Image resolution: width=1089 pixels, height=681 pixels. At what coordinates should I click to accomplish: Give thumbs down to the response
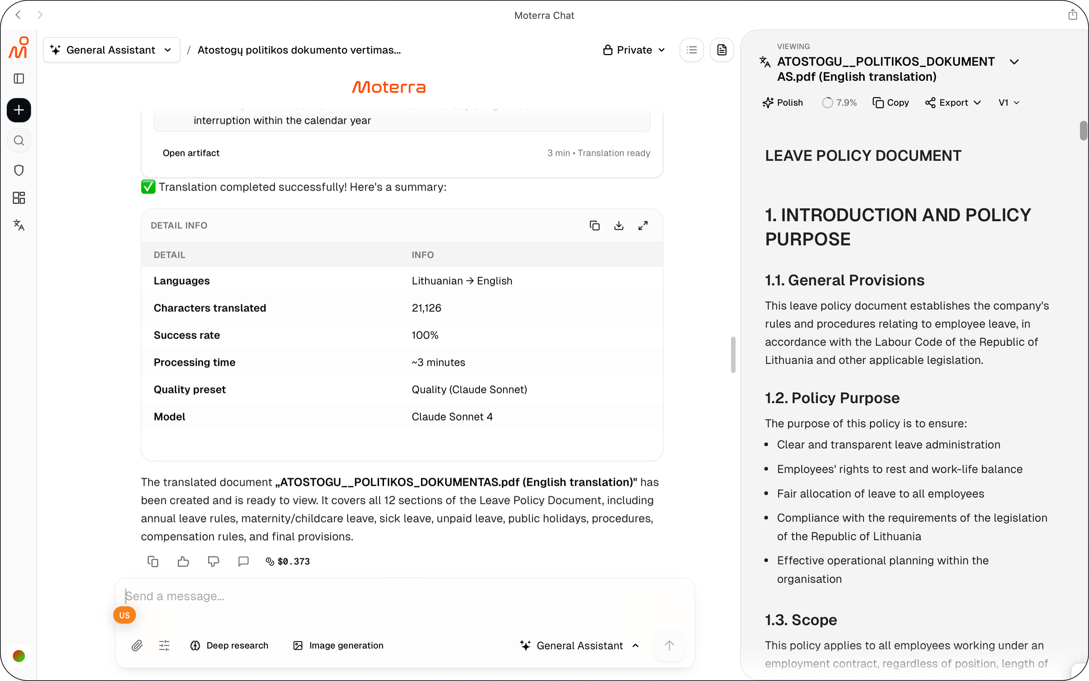(x=214, y=561)
